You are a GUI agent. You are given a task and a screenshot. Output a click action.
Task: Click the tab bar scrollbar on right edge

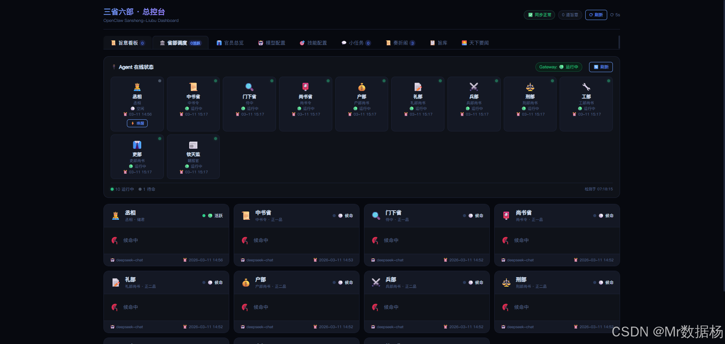tap(619, 42)
